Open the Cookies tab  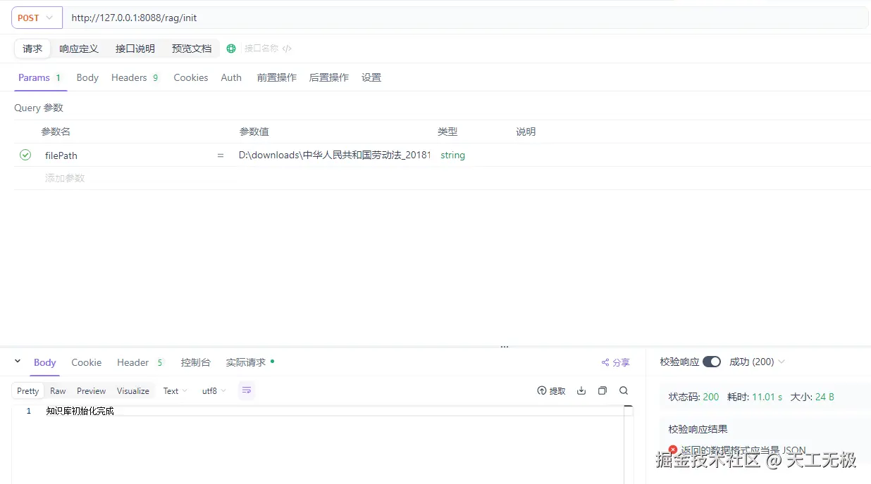pos(191,77)
